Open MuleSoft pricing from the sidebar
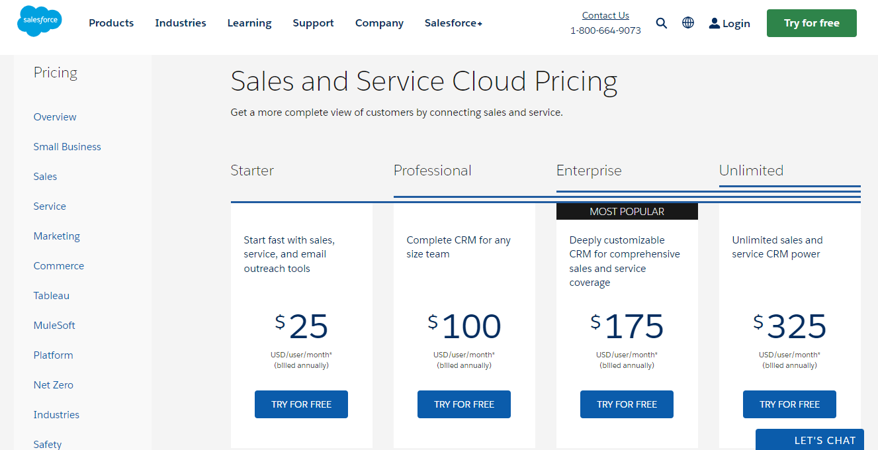Viewport: 878px width, 450px height. (x=54, y=326)
